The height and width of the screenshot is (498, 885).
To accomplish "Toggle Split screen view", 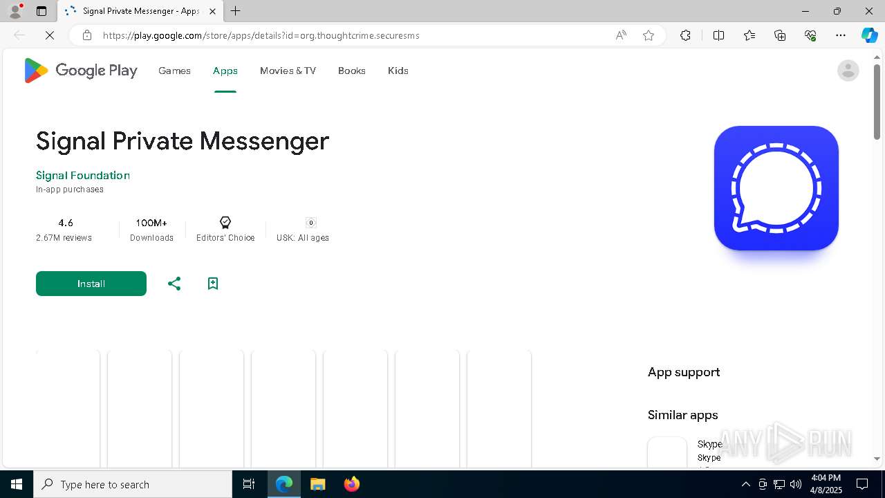I will [x=718, y=35].
